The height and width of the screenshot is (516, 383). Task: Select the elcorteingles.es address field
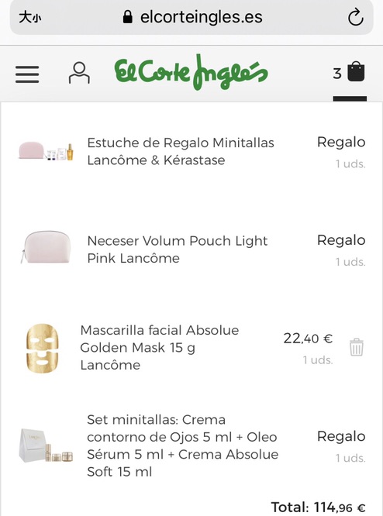pos(191,17)
